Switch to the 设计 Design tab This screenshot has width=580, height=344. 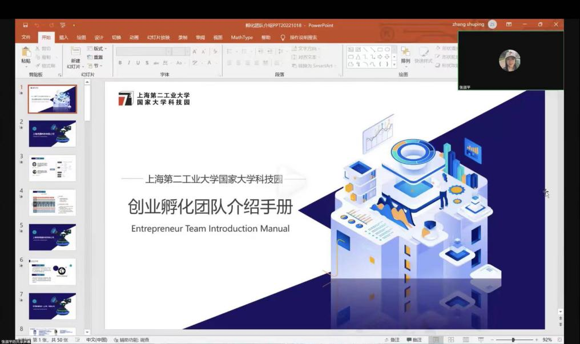tap(99, 37)
